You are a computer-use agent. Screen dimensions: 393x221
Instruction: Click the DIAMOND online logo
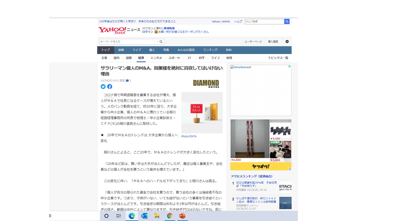point(206,83)
